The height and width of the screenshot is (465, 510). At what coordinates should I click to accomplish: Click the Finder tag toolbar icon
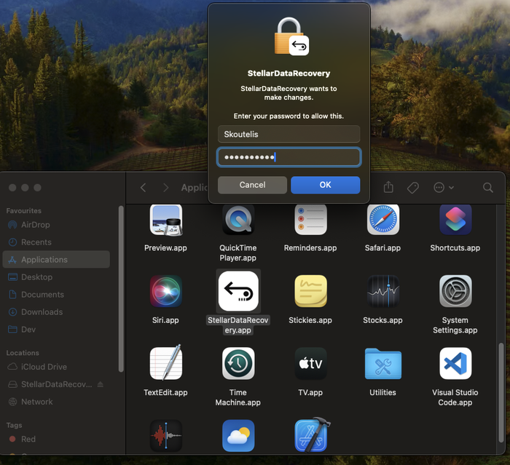pyautogui.click(x=413, y=188)
